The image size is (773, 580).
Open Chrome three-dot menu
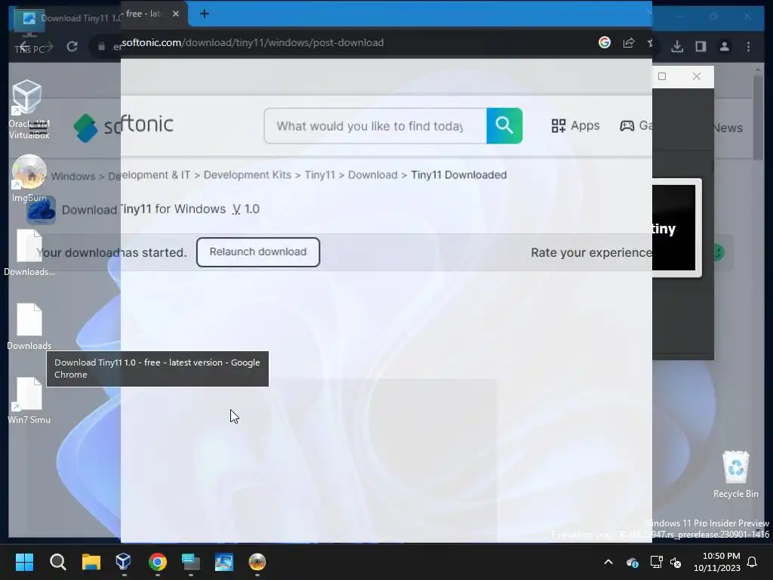point(748,46)
